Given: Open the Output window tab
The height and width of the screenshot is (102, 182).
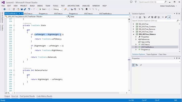Looking at the screenshot, I should tap(7, 96).
